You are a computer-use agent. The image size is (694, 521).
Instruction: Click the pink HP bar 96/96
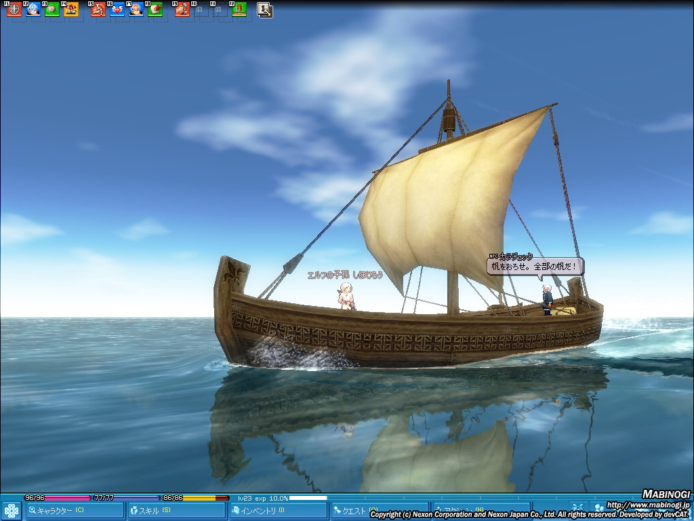[57, 498]
